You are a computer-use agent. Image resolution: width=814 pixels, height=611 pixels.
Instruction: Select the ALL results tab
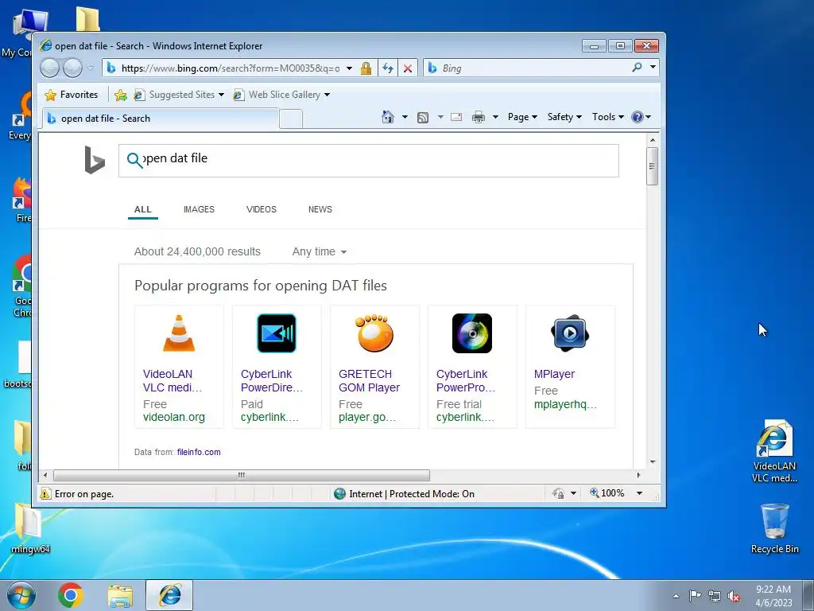point(143,209)
